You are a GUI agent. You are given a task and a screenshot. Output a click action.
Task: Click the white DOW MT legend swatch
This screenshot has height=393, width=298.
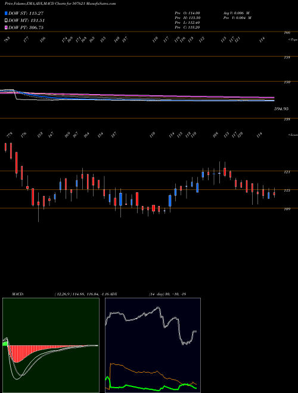click(6, 20)
